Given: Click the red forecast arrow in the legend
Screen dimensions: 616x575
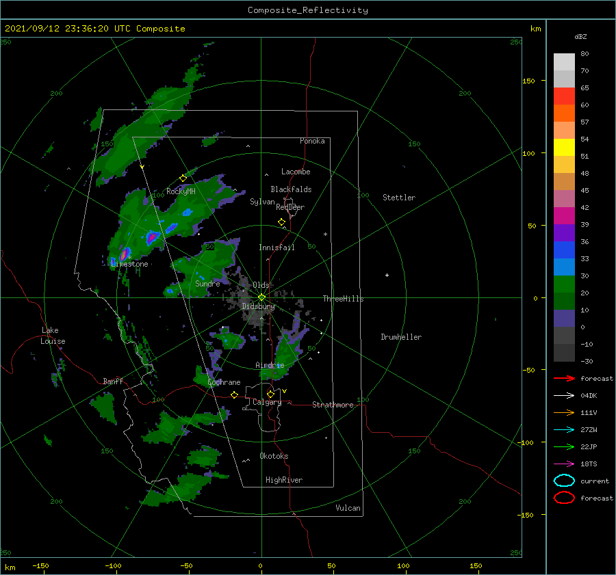Looking at the screenshot, I should click(564, 378).
